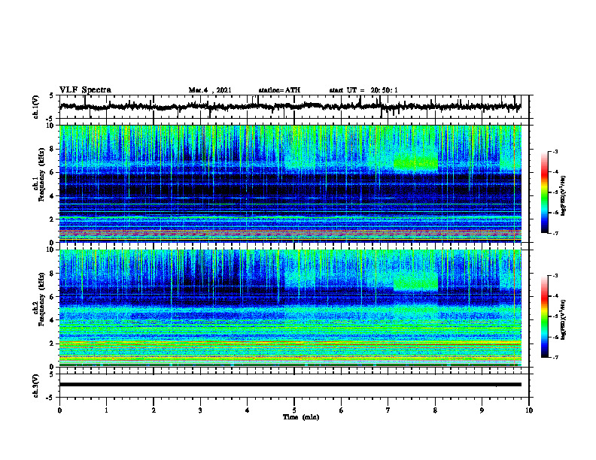Click the ch.2 colorbar "log(PSD)(V²/Hz)" label
596x460 pixels.
point(564,318)
